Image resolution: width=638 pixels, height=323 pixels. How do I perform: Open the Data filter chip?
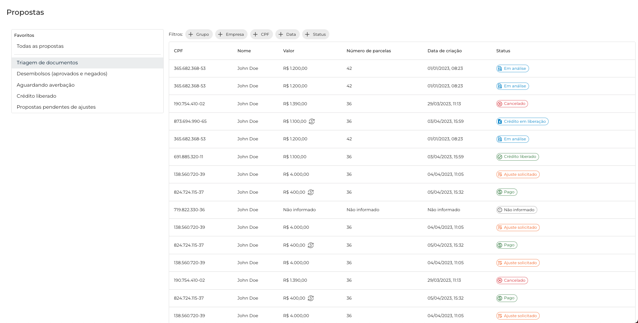tap(287, 34)
